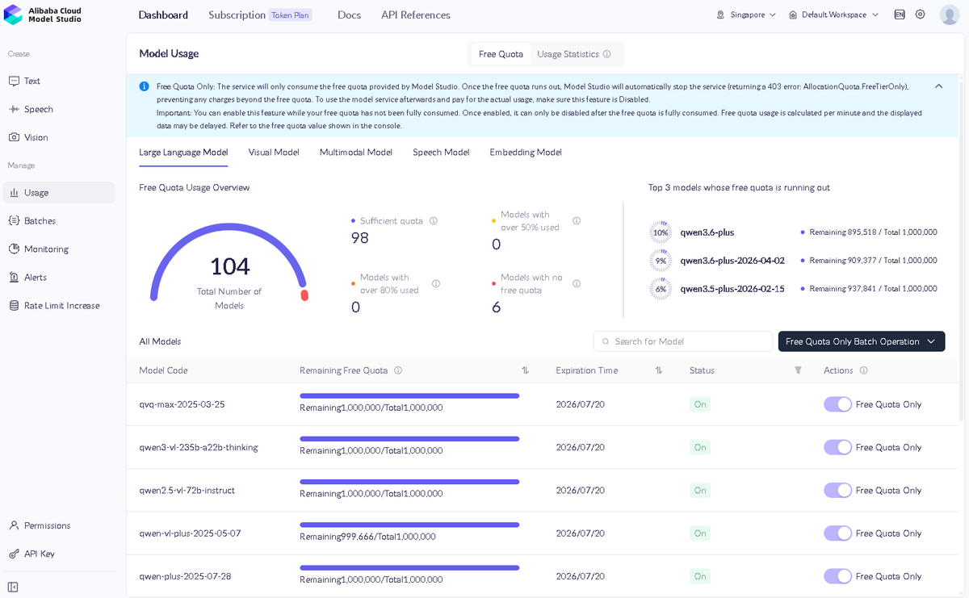Select the Embedding Model tab

click(x=526, y=152)
